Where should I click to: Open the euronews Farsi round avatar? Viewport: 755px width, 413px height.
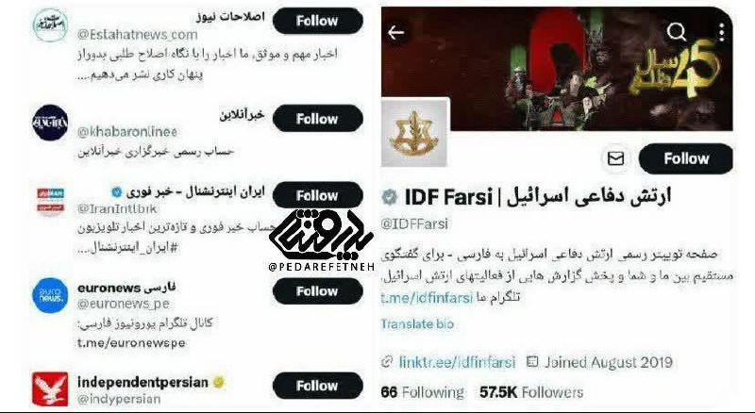(x=50, y=295)
